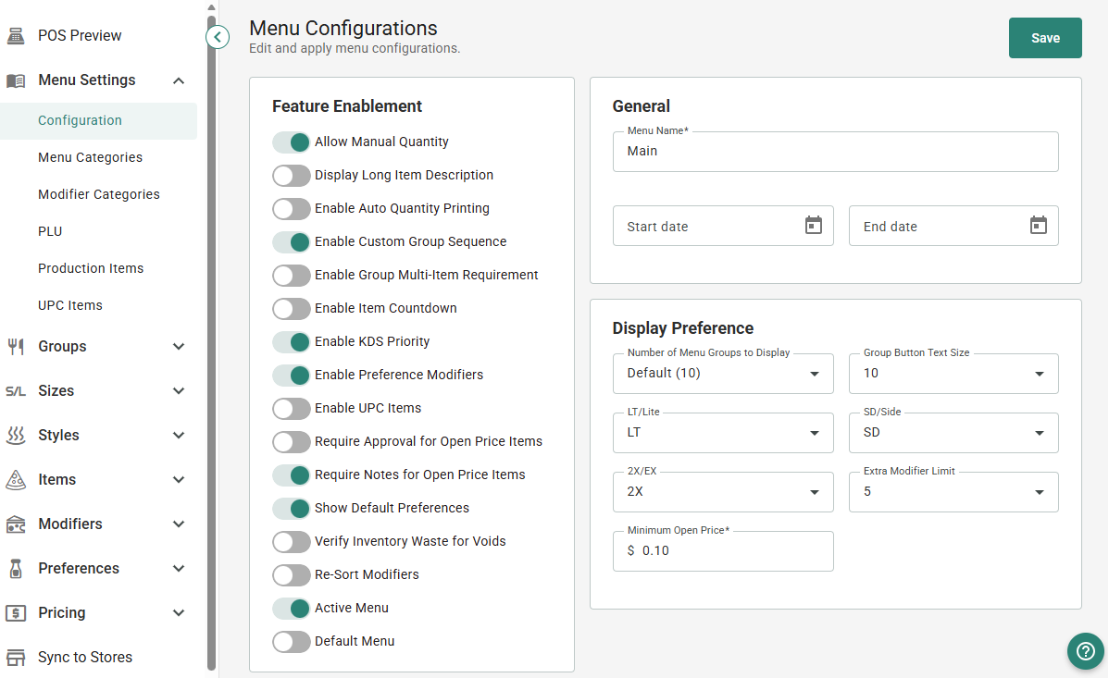Viewport: 1109px width, 678px height.
Task: Expand the Groups section chevron
Action: [x=179, y=347]
